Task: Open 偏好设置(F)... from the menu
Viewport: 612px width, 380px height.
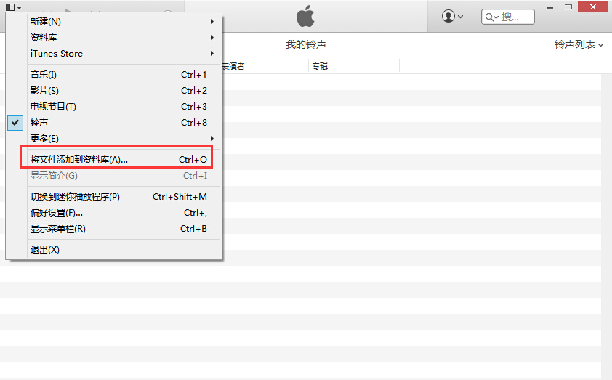Action: (122, 213)
